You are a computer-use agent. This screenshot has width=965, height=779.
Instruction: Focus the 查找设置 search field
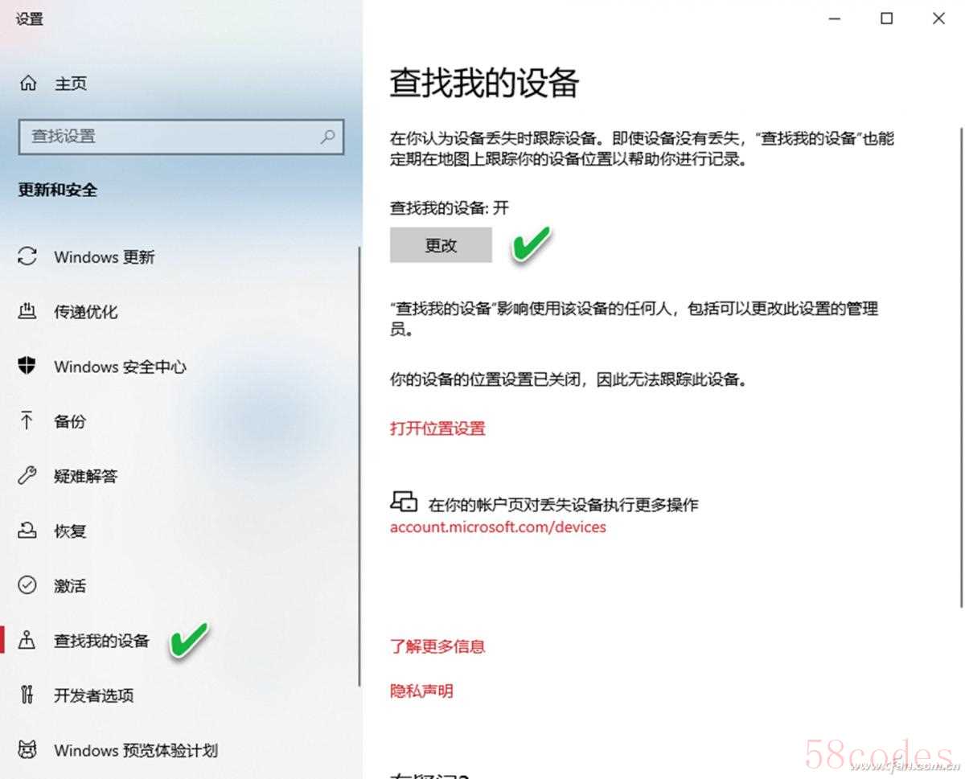[x=181, y=137]
